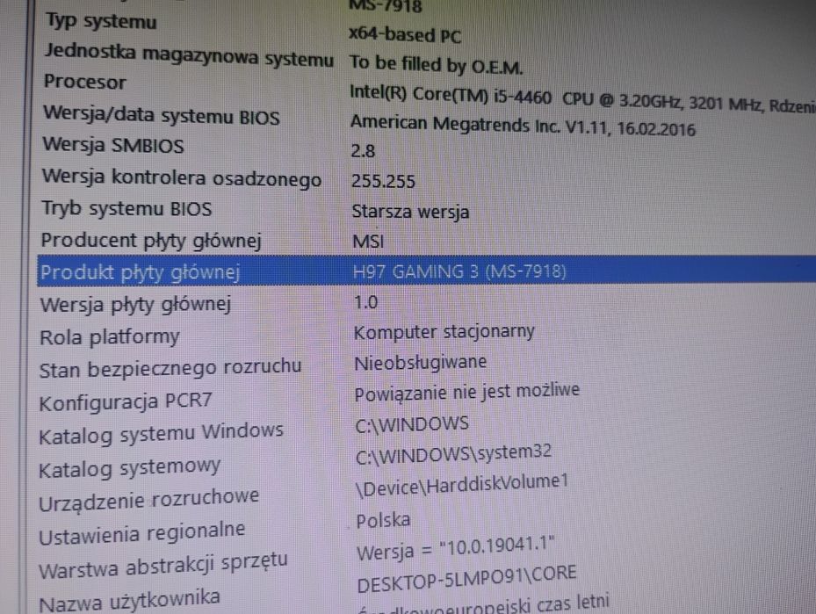Click the 'Rola platformy' label
This screenshot has height=614, width=816.
pyautogui.click(x=110, y=337)
